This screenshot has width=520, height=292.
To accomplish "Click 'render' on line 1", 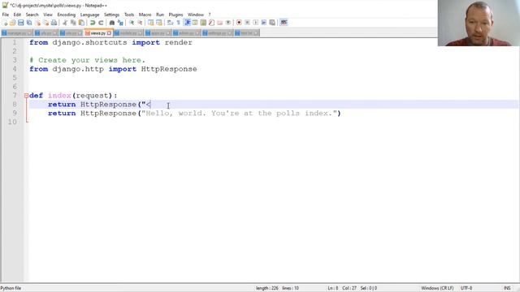I will point(179,42).
